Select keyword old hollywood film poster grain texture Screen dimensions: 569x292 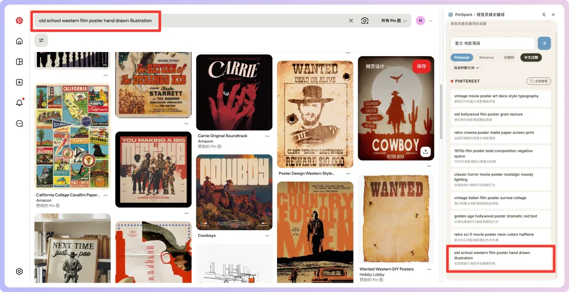point(501,116)
